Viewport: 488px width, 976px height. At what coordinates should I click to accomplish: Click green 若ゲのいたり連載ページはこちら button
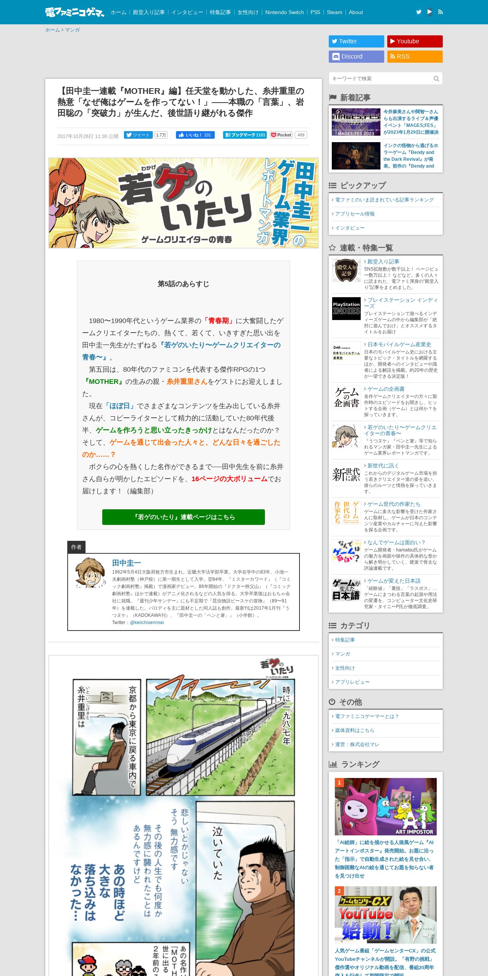click(x=184, y=517)
